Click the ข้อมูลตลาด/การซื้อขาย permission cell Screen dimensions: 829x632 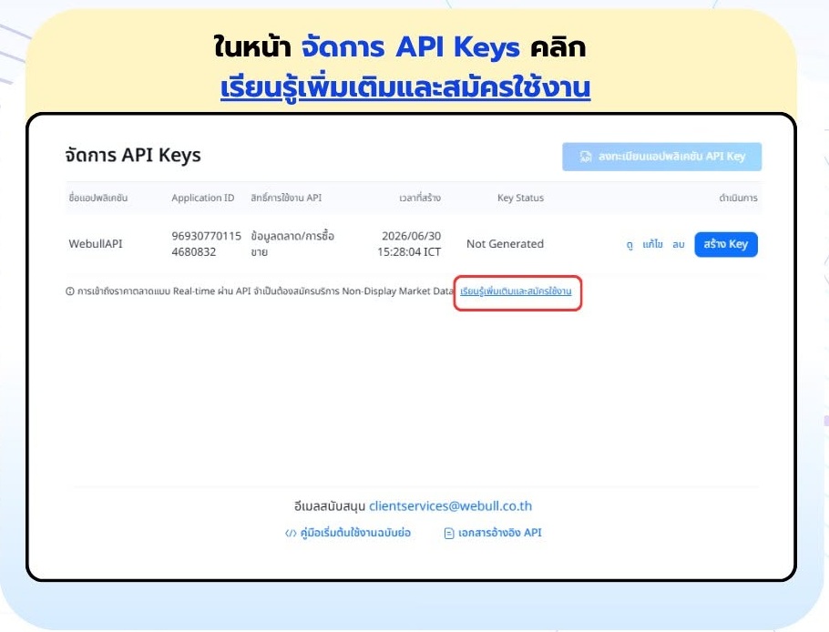[292, 244]
